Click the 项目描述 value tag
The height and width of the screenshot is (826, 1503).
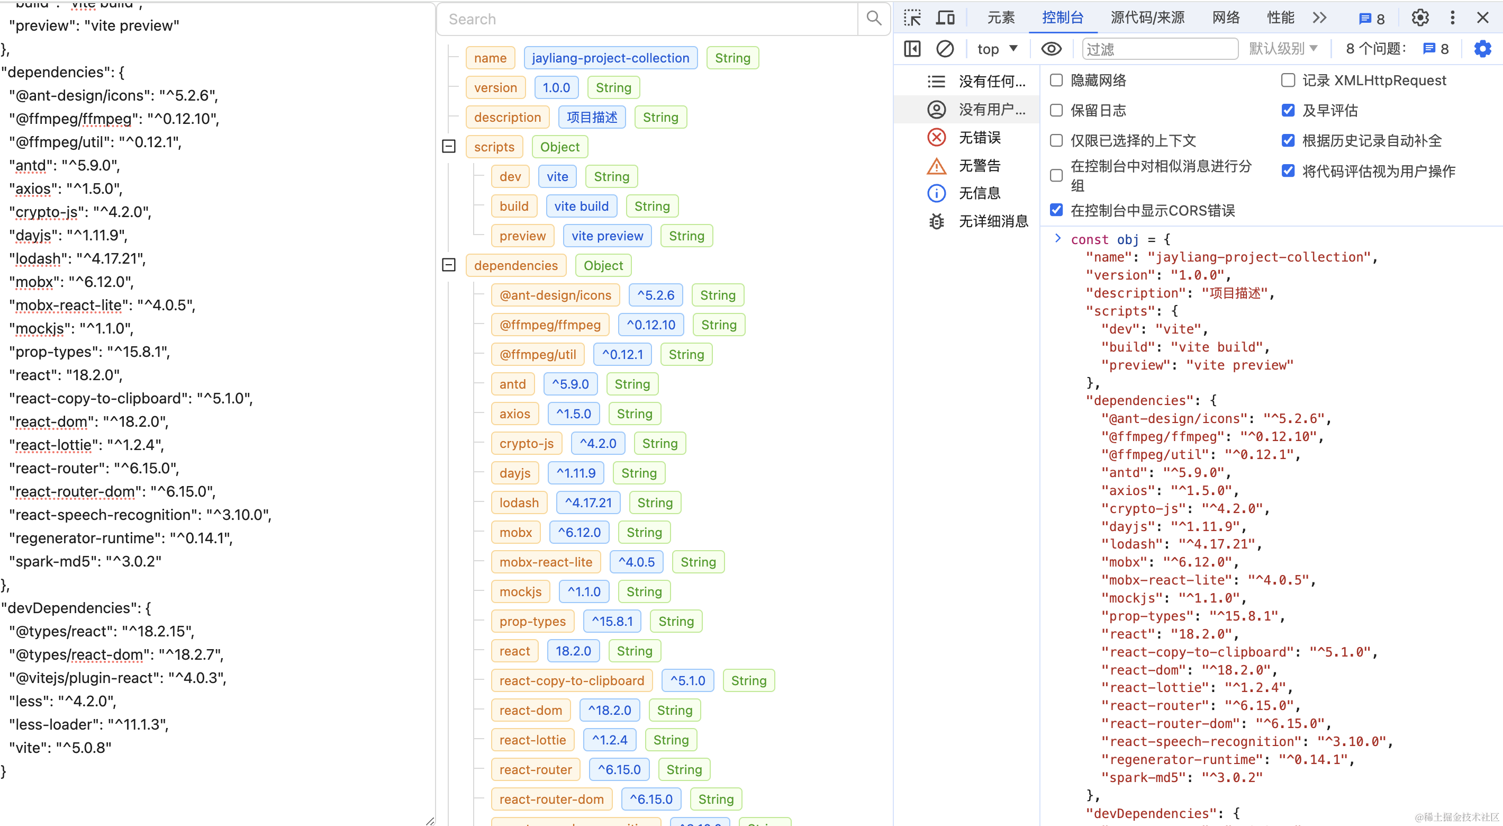pyautogui.click(x=592, y=118)
